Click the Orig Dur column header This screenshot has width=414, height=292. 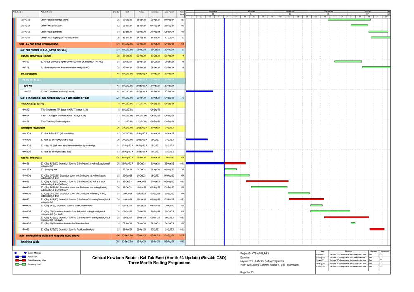click(x=116, y=13)
